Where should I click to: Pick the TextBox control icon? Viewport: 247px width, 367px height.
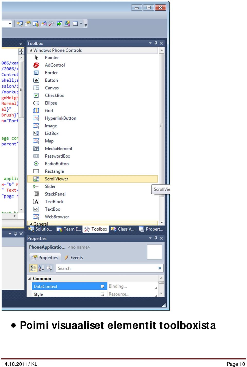(36, 209)
